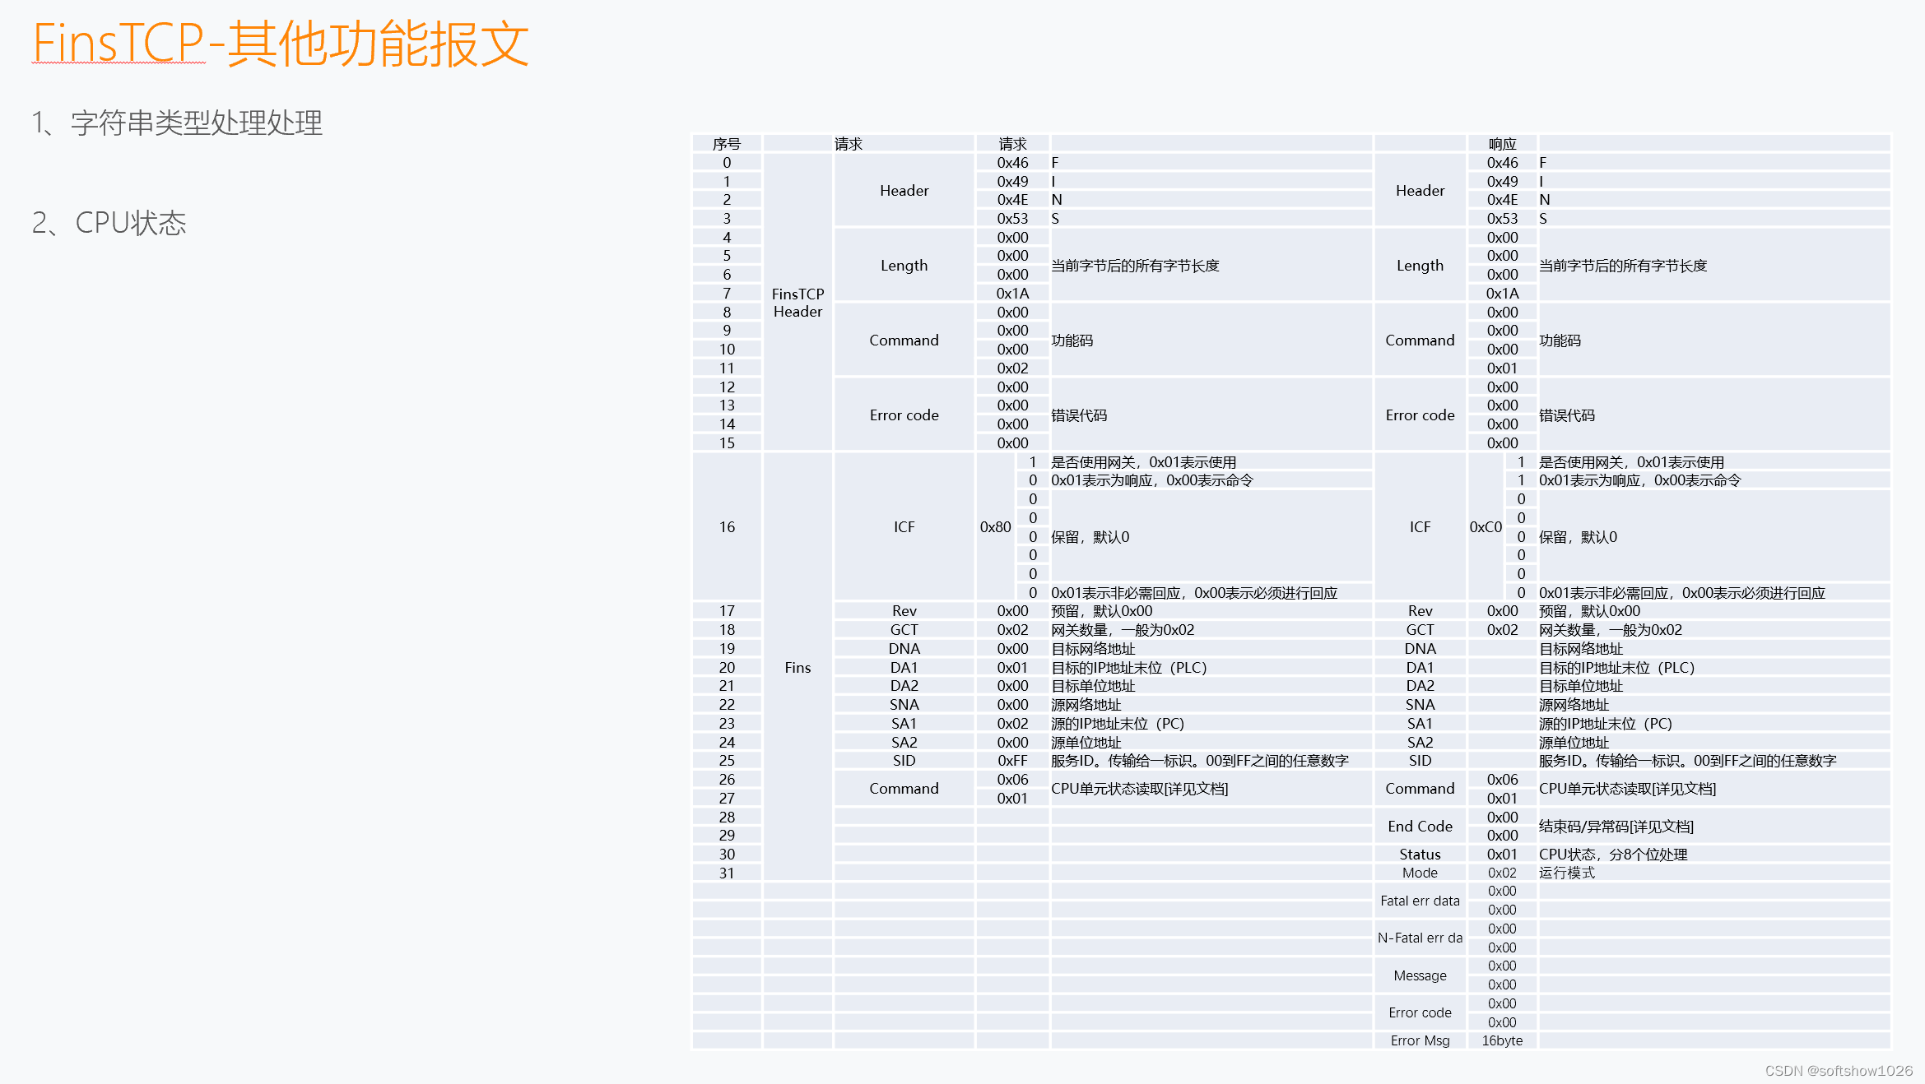
Task: Click sequence number "7" in 序号 column
Action: pos(727,294)
